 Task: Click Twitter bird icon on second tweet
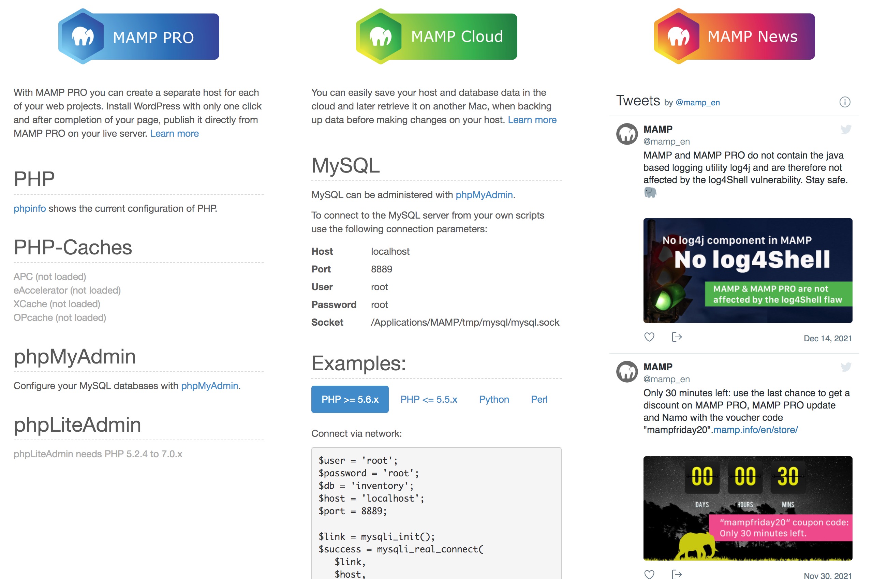846,367
